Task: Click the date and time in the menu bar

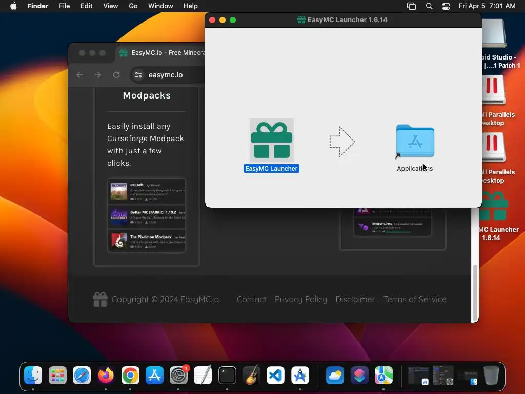Action: 487,6
